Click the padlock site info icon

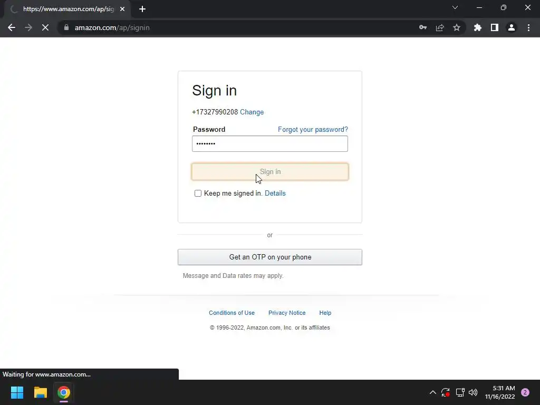click(x=66, y=27)
